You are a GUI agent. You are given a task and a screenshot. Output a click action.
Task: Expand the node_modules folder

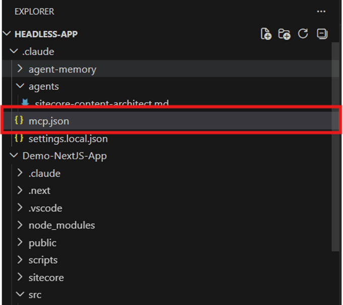click(x=20, y=225)
